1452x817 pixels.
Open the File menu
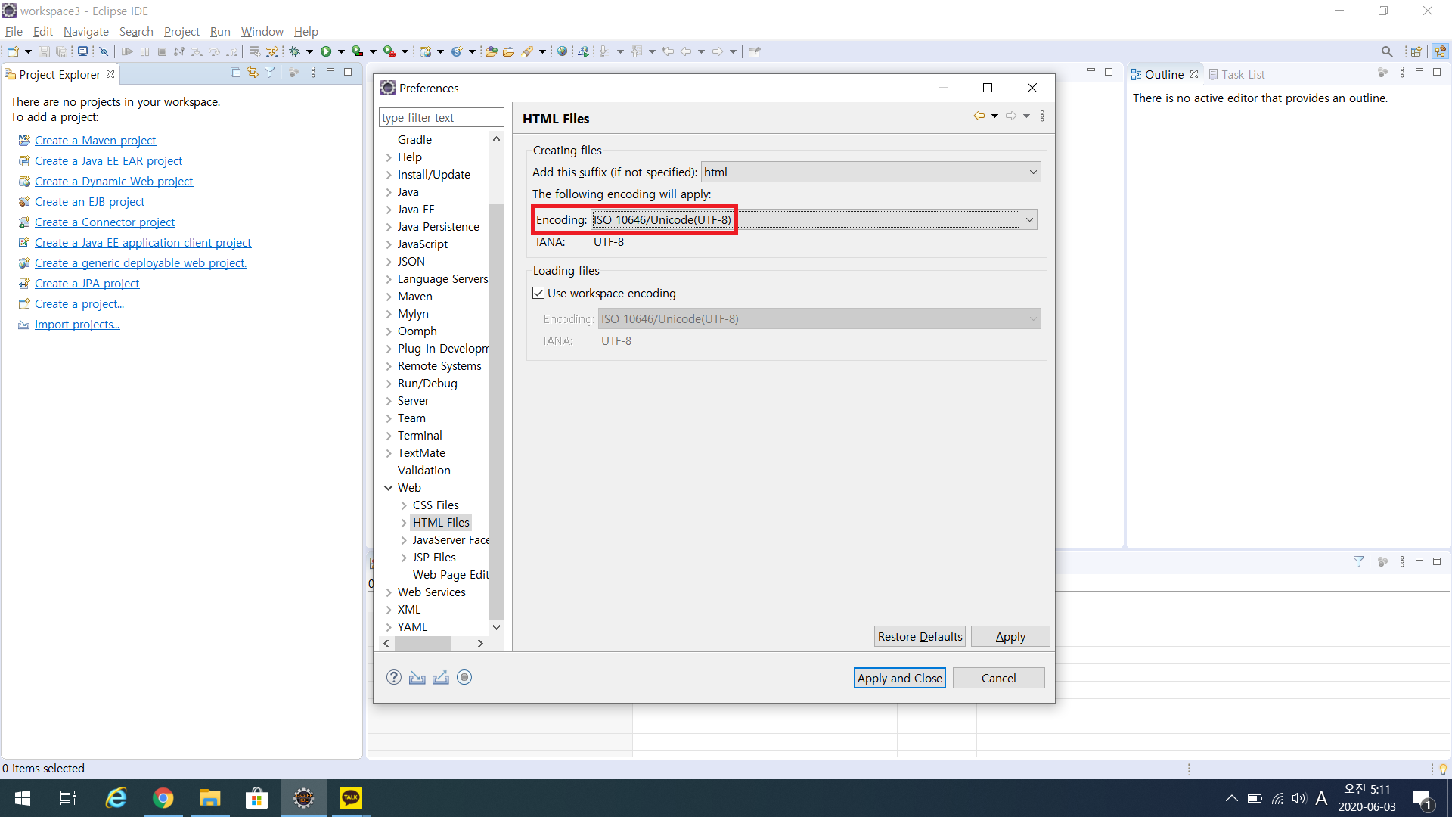[x=14, y=31]
